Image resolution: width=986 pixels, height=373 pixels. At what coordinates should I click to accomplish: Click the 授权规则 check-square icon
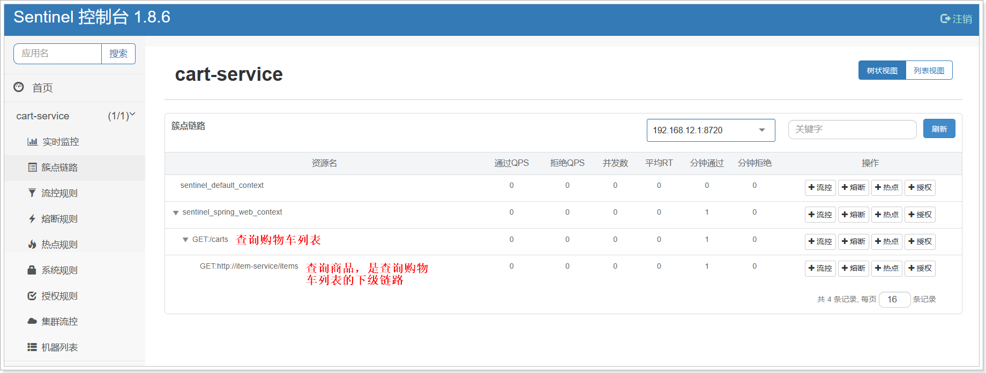point(32,296)
